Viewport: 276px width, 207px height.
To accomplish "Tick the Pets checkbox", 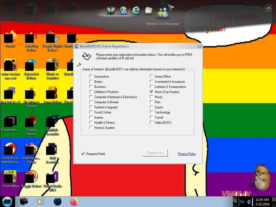I will pyautogui.click(x=151, y=102).
